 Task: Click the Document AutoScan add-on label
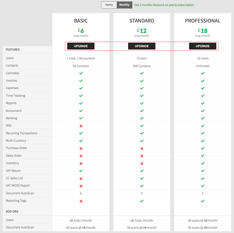pyautogui.click(x=20, y=227)
